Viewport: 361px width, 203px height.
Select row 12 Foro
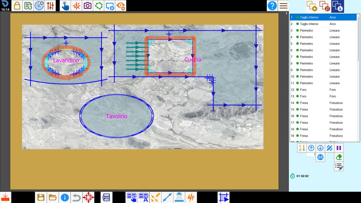(323, 90)
